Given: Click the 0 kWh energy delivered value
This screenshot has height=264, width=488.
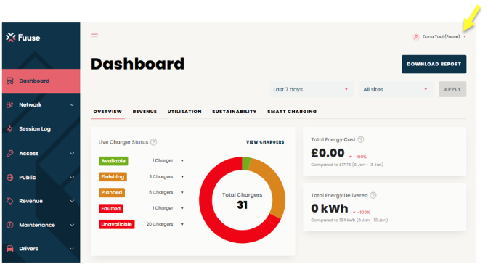Looking at the screenshot, I should click(330, 208).
